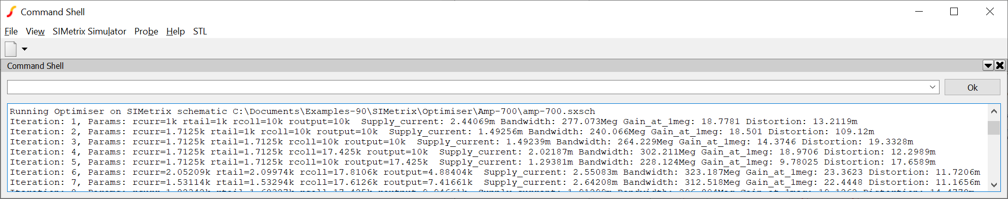
Task: Open the STL menu
Action: pyautogui.click(x=200, y=31)
